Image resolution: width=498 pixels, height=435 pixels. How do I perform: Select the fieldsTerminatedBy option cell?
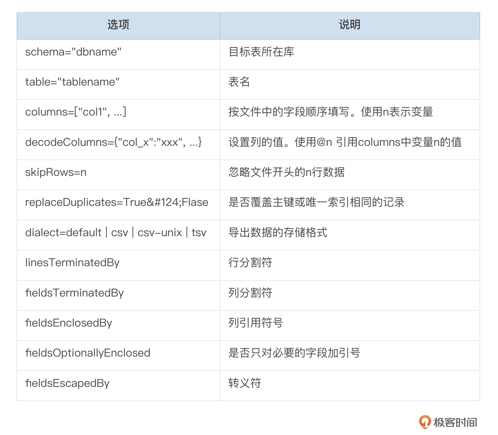coord(74,293)
